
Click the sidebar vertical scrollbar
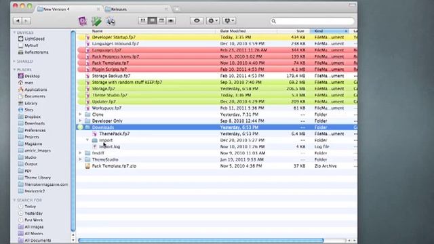[73, 131]
